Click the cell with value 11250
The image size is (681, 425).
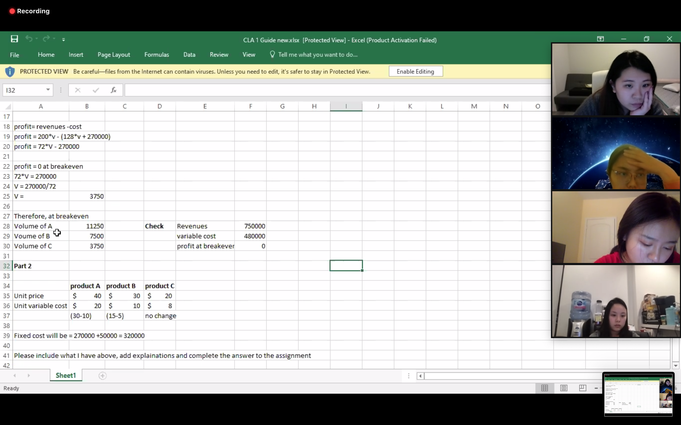(x=87, y=226)
